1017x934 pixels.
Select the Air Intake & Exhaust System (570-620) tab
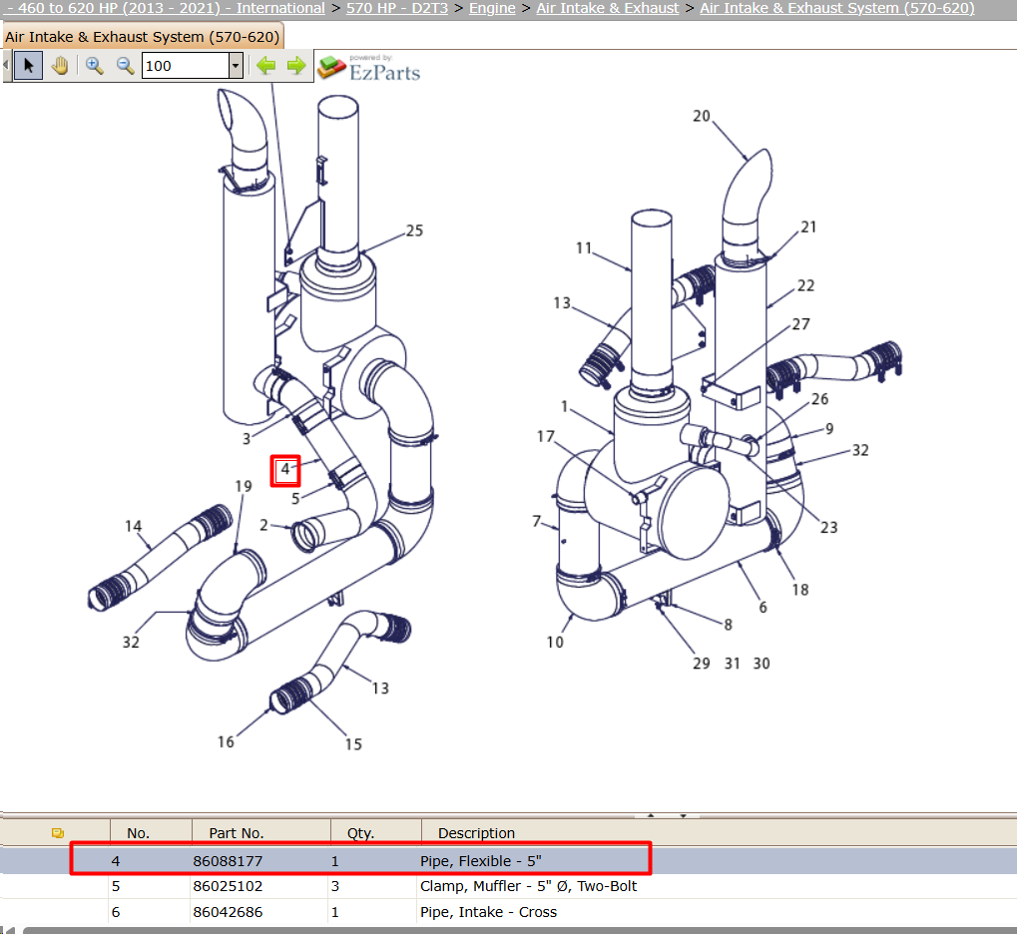click(142, 37)
